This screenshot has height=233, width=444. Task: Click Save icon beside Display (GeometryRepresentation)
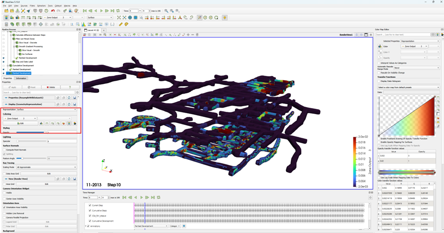(x=75, y=104)
